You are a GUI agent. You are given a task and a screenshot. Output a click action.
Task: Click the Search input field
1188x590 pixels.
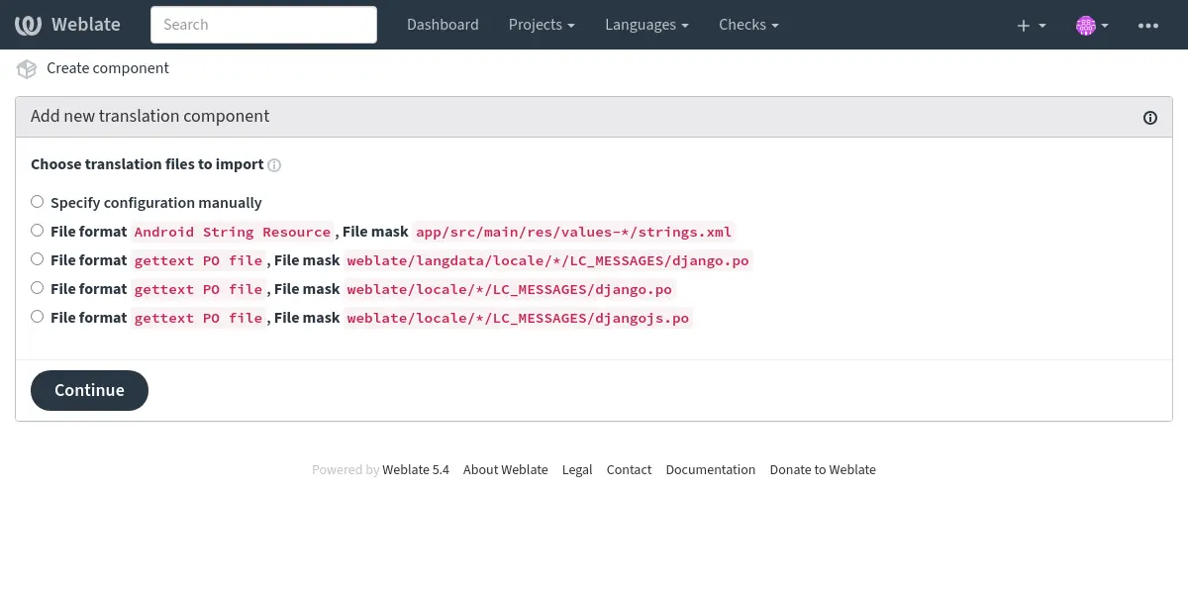click(x=263, y=25)
